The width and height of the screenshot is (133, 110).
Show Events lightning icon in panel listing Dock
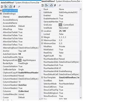click(55, 5)
